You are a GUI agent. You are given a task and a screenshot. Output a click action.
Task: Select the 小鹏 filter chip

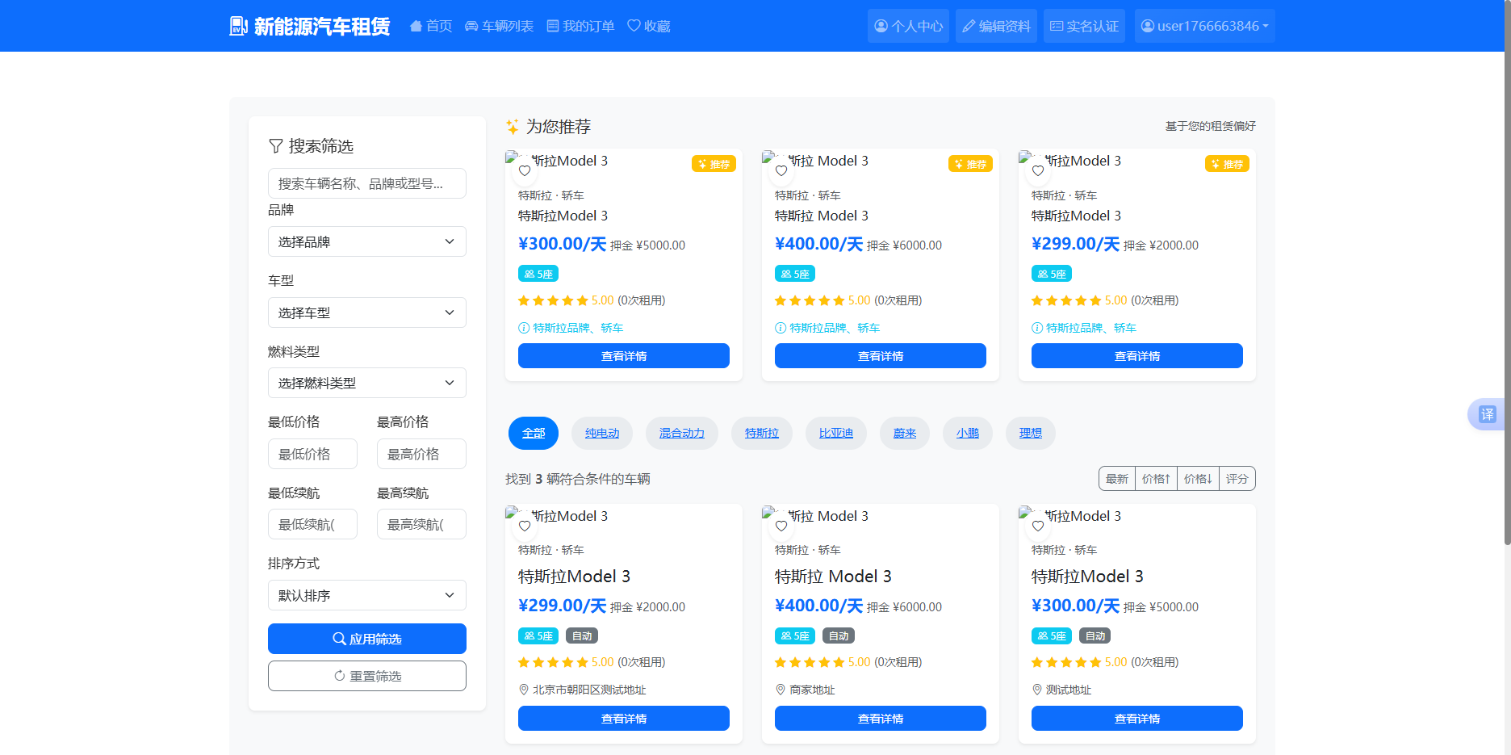click(x=968, y=433)
